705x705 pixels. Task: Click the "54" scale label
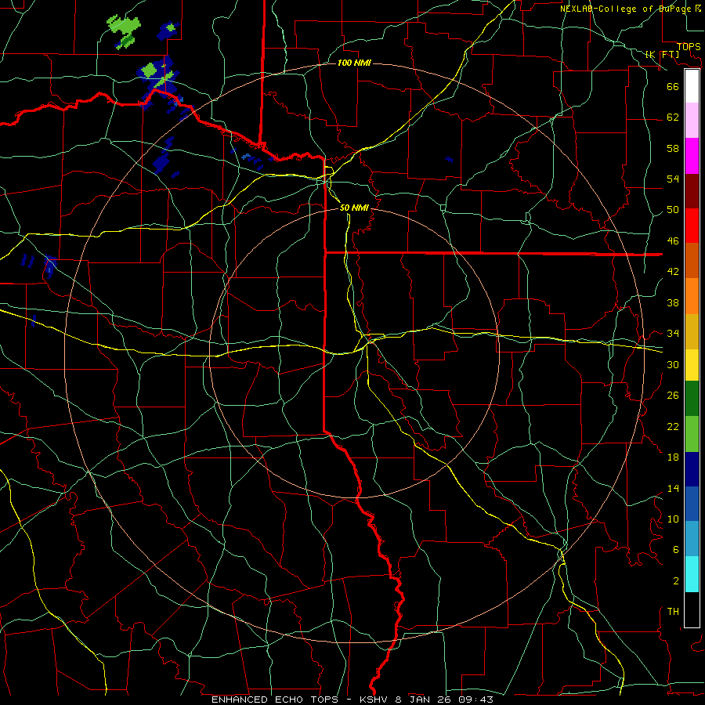673,179
